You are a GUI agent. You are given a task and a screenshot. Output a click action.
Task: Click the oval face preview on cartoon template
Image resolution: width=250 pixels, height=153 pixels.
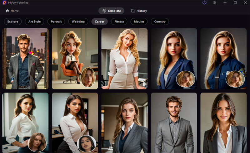click(88, 78)
